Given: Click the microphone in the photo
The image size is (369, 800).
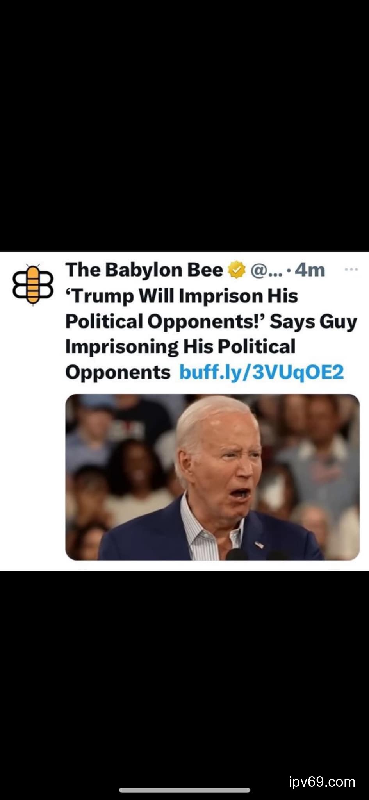Looking at the screenshot, I should (237, 554).
